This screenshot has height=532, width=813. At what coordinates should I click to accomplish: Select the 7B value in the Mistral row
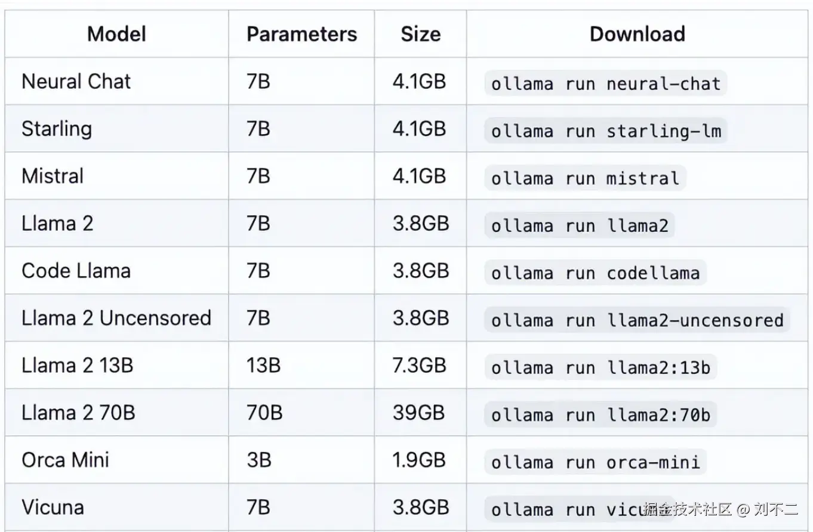pyautogui.click(x=258, y=176)
